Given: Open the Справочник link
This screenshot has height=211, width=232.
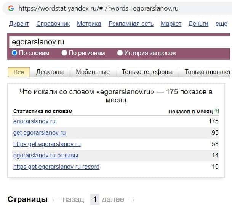Looking at the screenshot, I should coord(53,24).
